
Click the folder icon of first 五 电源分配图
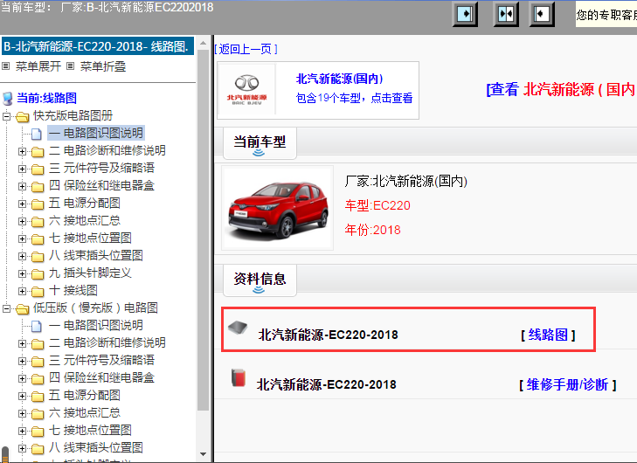(x=38, y=204)
